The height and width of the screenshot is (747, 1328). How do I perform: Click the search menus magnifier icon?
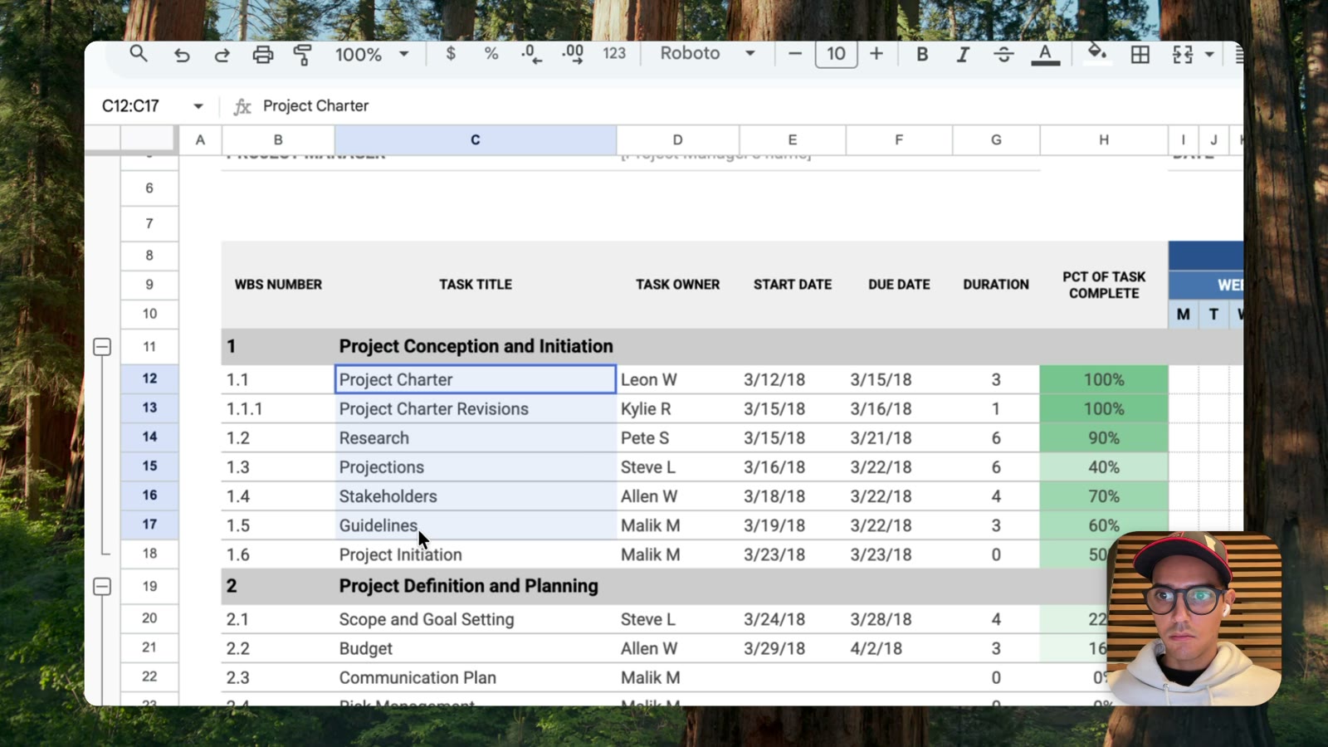pos(139,54)
